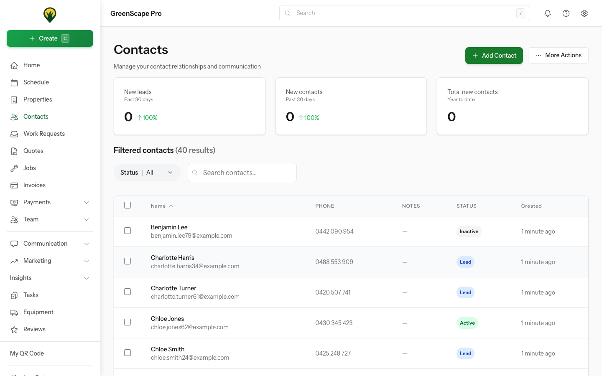Check the select-all contacts checkbox
The image size is (602, 376).
tap(128, 205)
